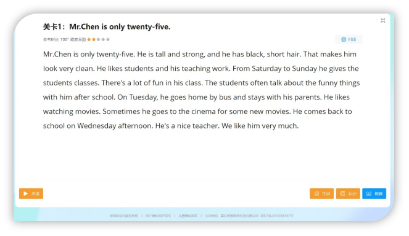Click the level title 'Mr.Chen is only twenty-five.'
Screen dimensions: 409x236
point(120,27)
